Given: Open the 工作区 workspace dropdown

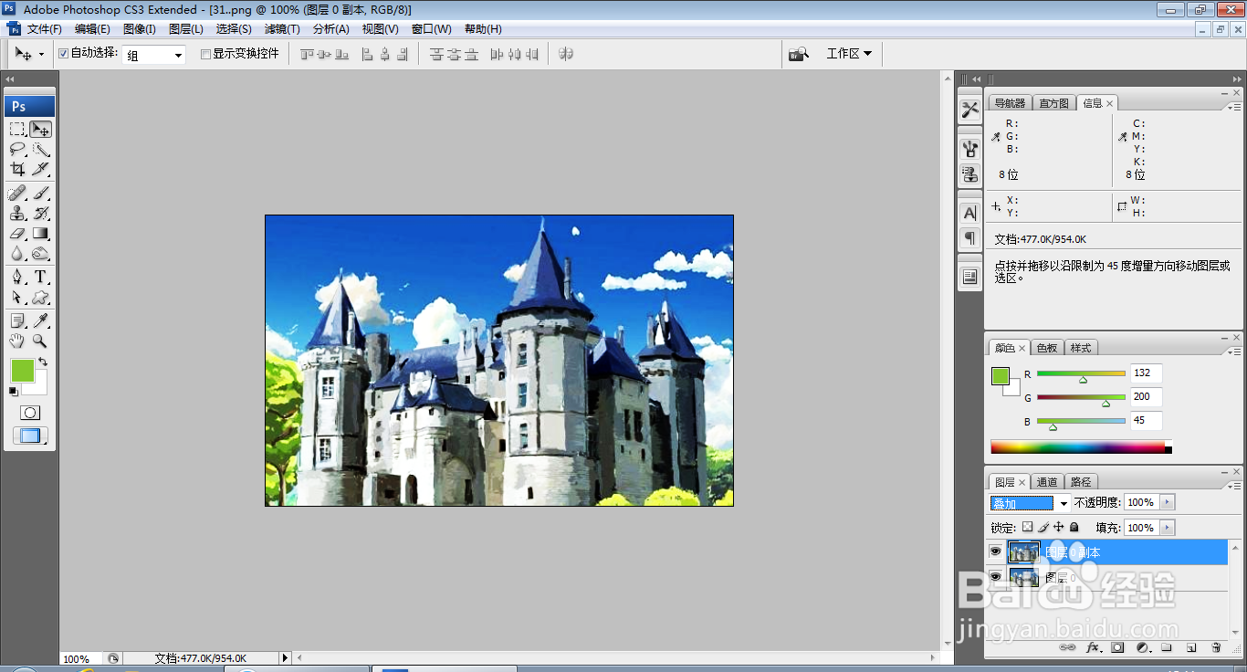Looking at the screenshot, I should 849,54.
